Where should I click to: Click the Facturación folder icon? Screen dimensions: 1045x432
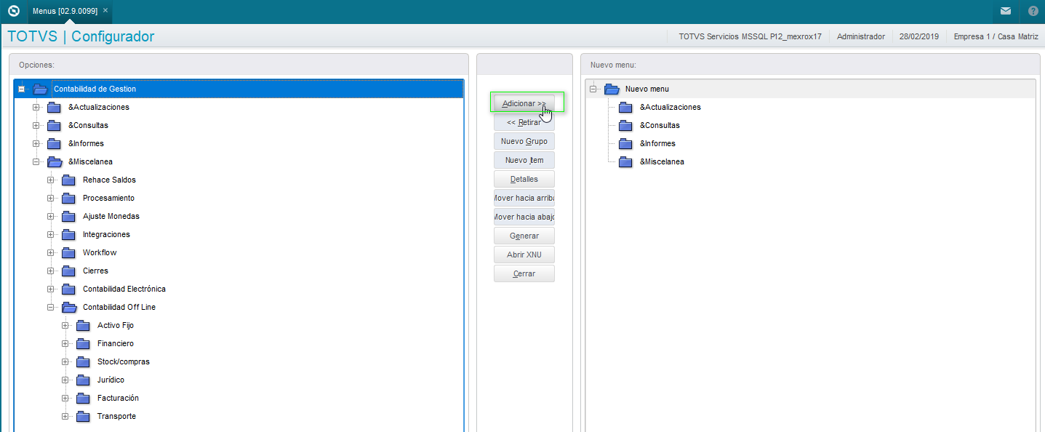pyautogui.click(x=84, y=398)
